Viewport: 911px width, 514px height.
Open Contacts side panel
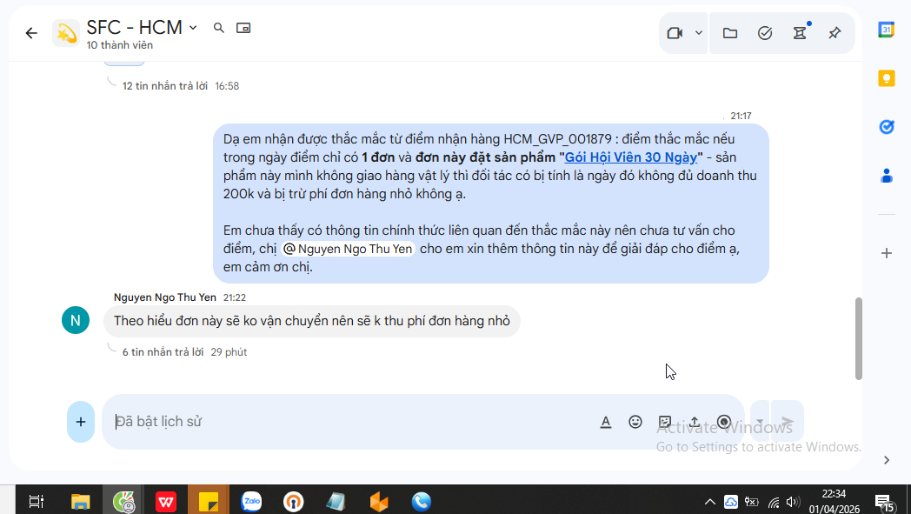(887, 175)
